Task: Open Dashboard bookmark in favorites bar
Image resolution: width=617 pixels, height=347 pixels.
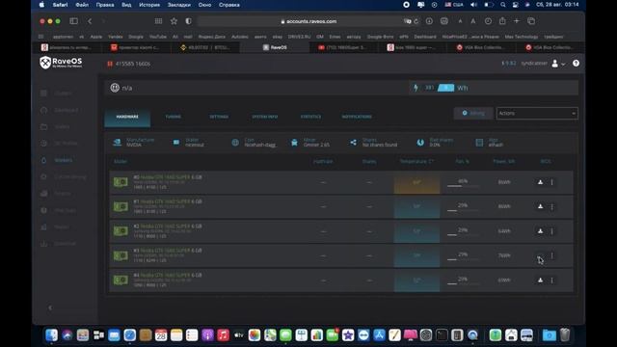Action: point(425,37)
